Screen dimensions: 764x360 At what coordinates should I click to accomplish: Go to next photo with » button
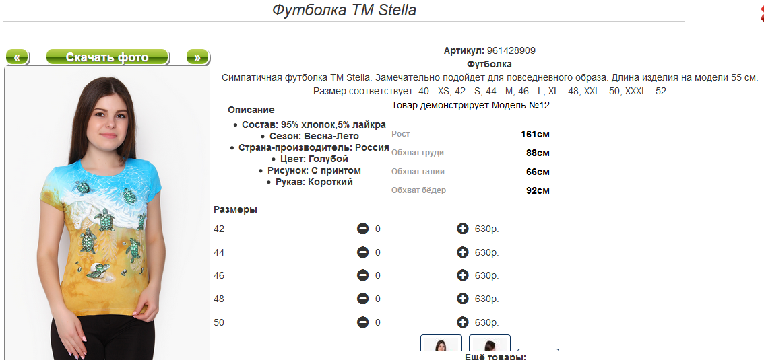(197, 57)
